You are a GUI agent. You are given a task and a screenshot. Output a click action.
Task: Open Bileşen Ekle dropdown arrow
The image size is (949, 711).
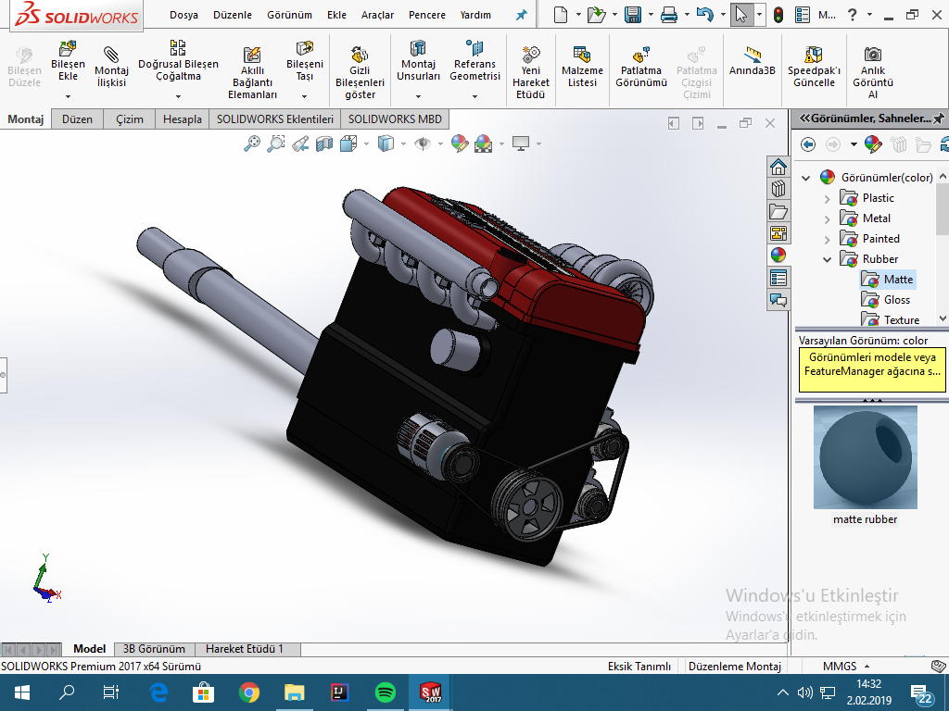pos(68,96)
